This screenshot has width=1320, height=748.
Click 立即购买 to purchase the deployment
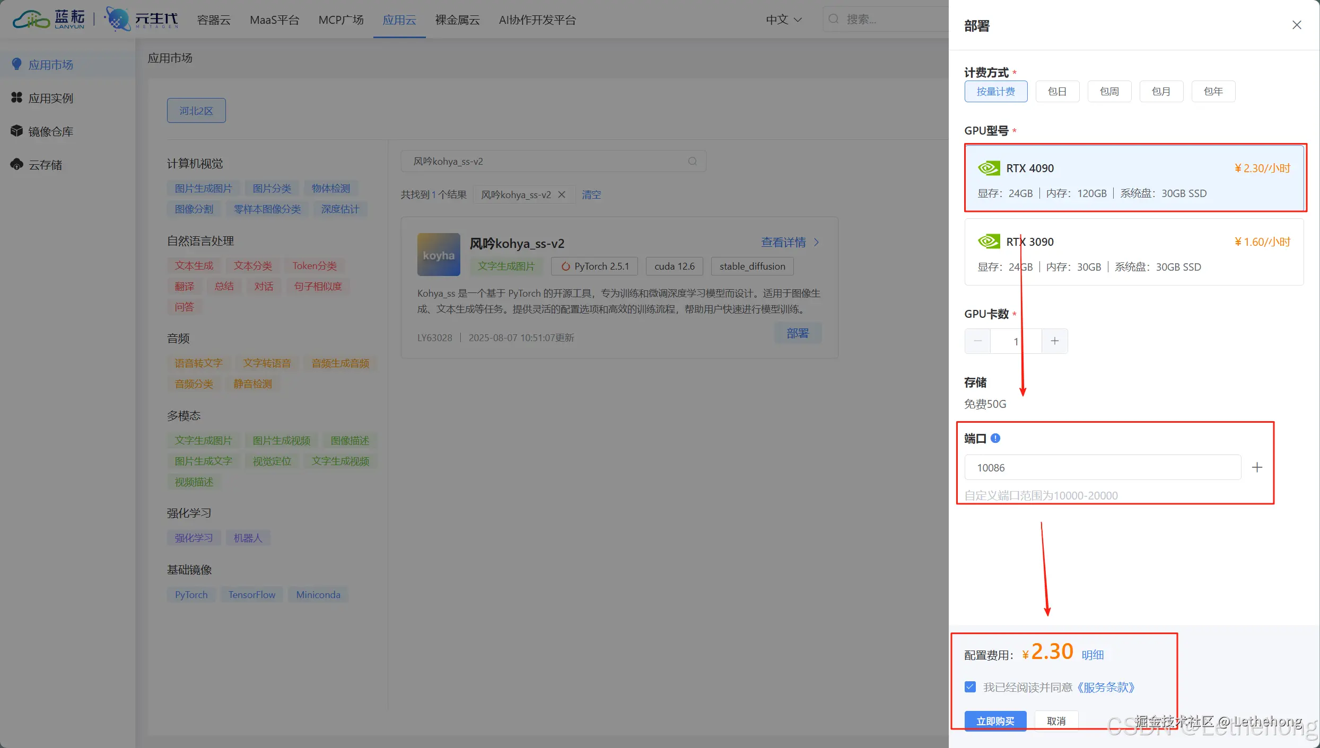coord(995,720)
